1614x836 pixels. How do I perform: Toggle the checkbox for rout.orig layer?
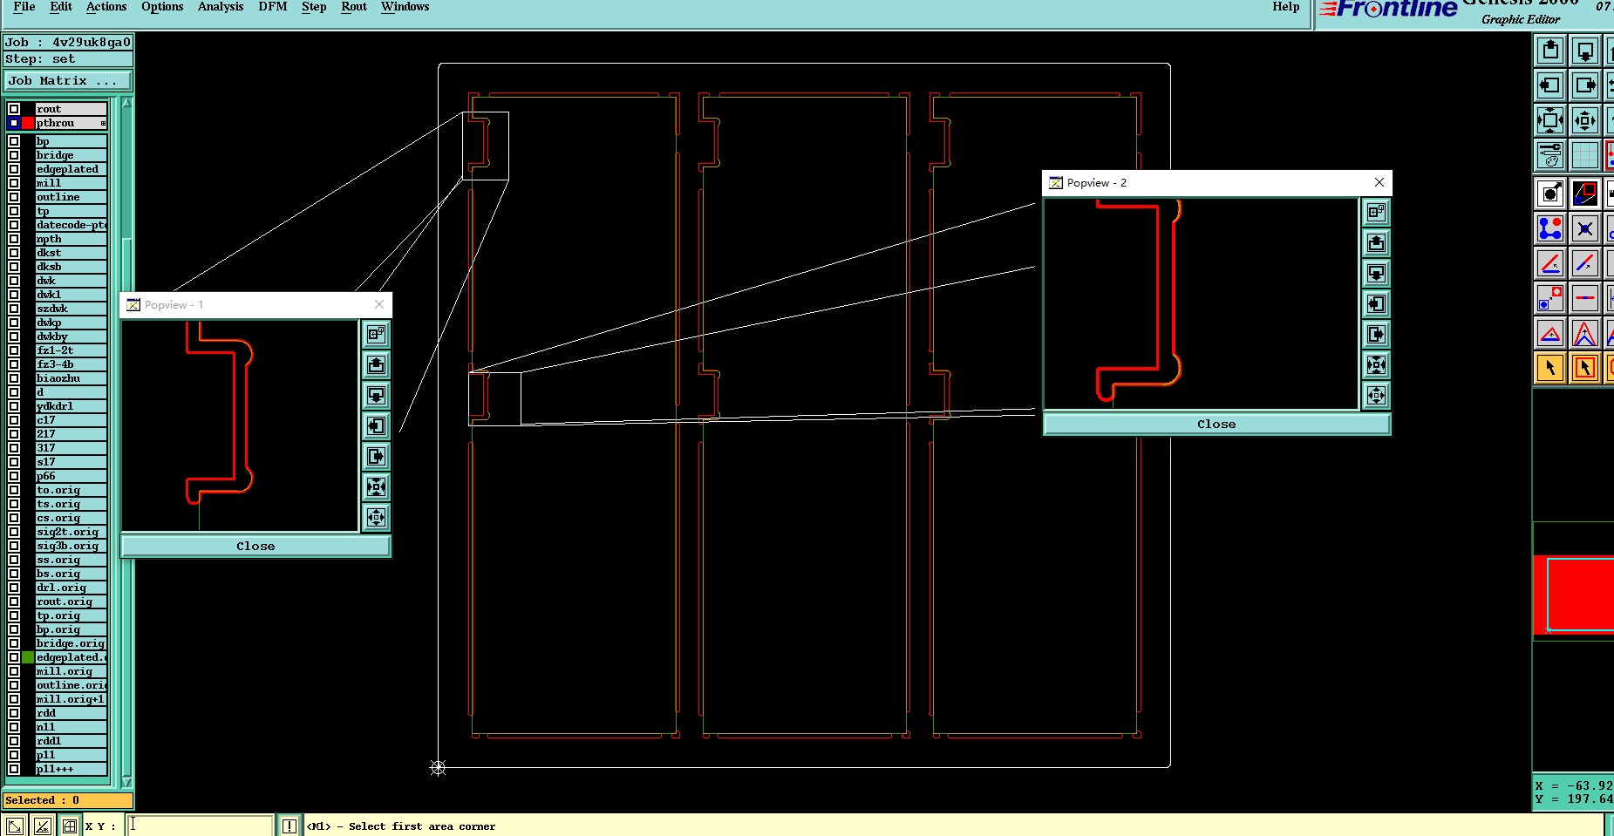click(x=14, y=602)
